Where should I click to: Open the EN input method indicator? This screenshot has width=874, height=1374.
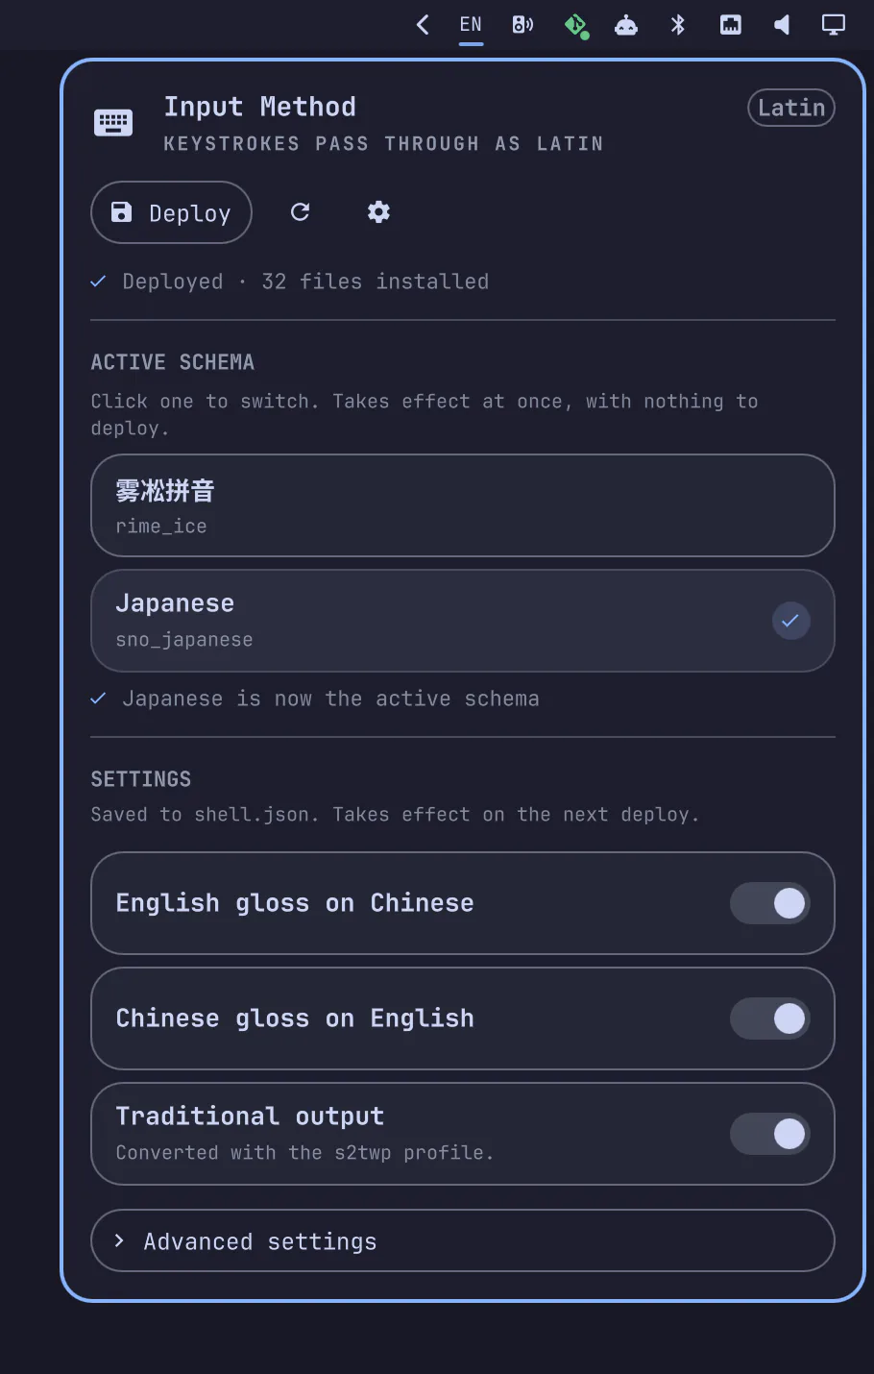click(471, 25)
